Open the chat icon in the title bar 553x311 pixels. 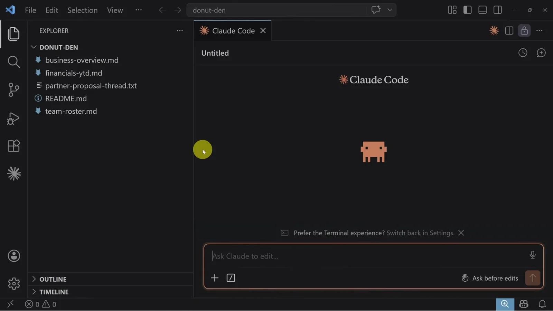pos(376,10)
